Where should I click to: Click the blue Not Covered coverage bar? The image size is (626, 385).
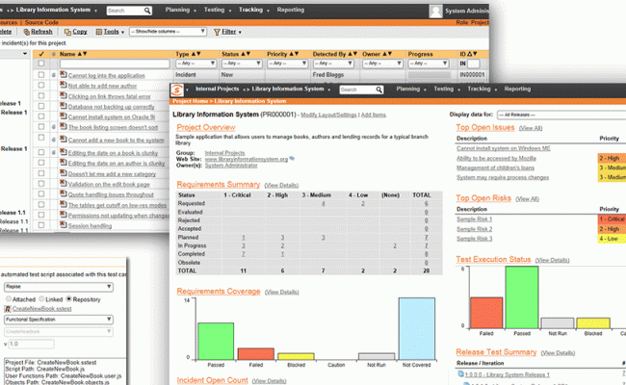click(416, 329)
